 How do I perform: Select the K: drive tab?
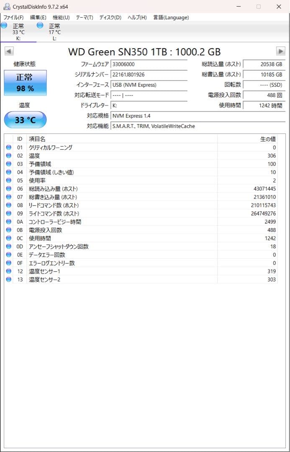(18, 32)
